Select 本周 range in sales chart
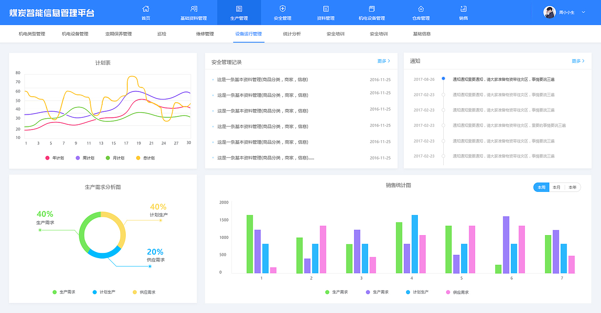Viewport: 601px width, 313px height. tap(541, 187)
